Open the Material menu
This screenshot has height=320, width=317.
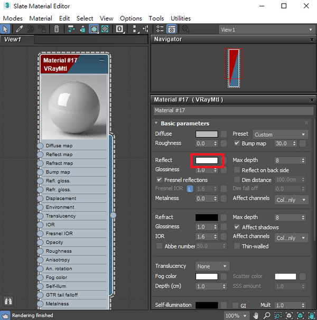tap(41, 18)
